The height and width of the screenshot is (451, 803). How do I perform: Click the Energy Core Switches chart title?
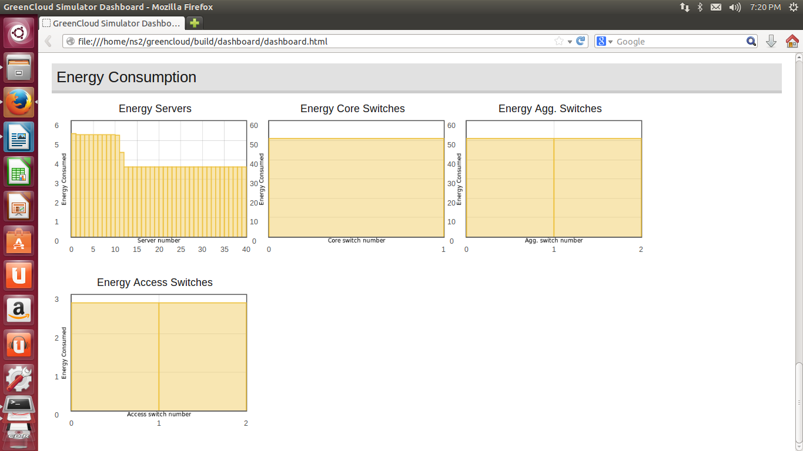(353, 109)
